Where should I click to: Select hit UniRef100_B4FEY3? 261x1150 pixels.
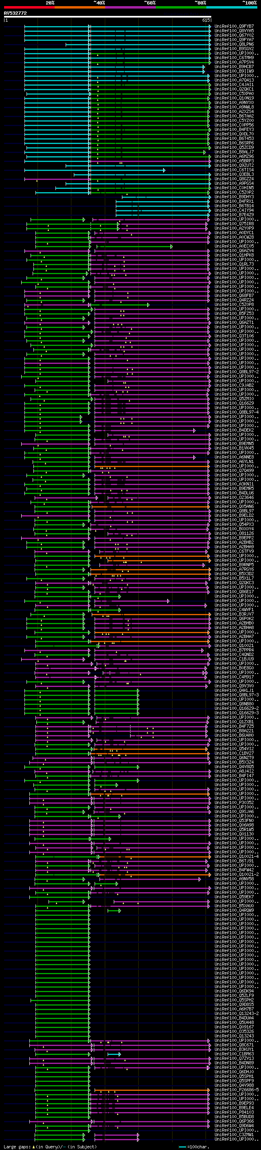pyautogui.click(x=234, y=130)
